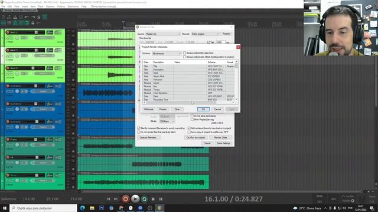The width and height of the screenshot is (378, 212).
Task: Open the FX button on Back 1 track
Action: [50, 32]
